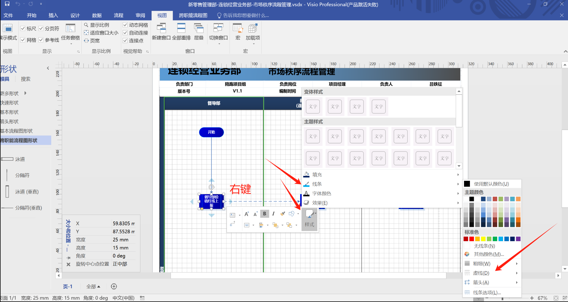The image size is (568, 302).
Task: Click the Send to Back icon in mini toolbar
Action: click(289, 225)
